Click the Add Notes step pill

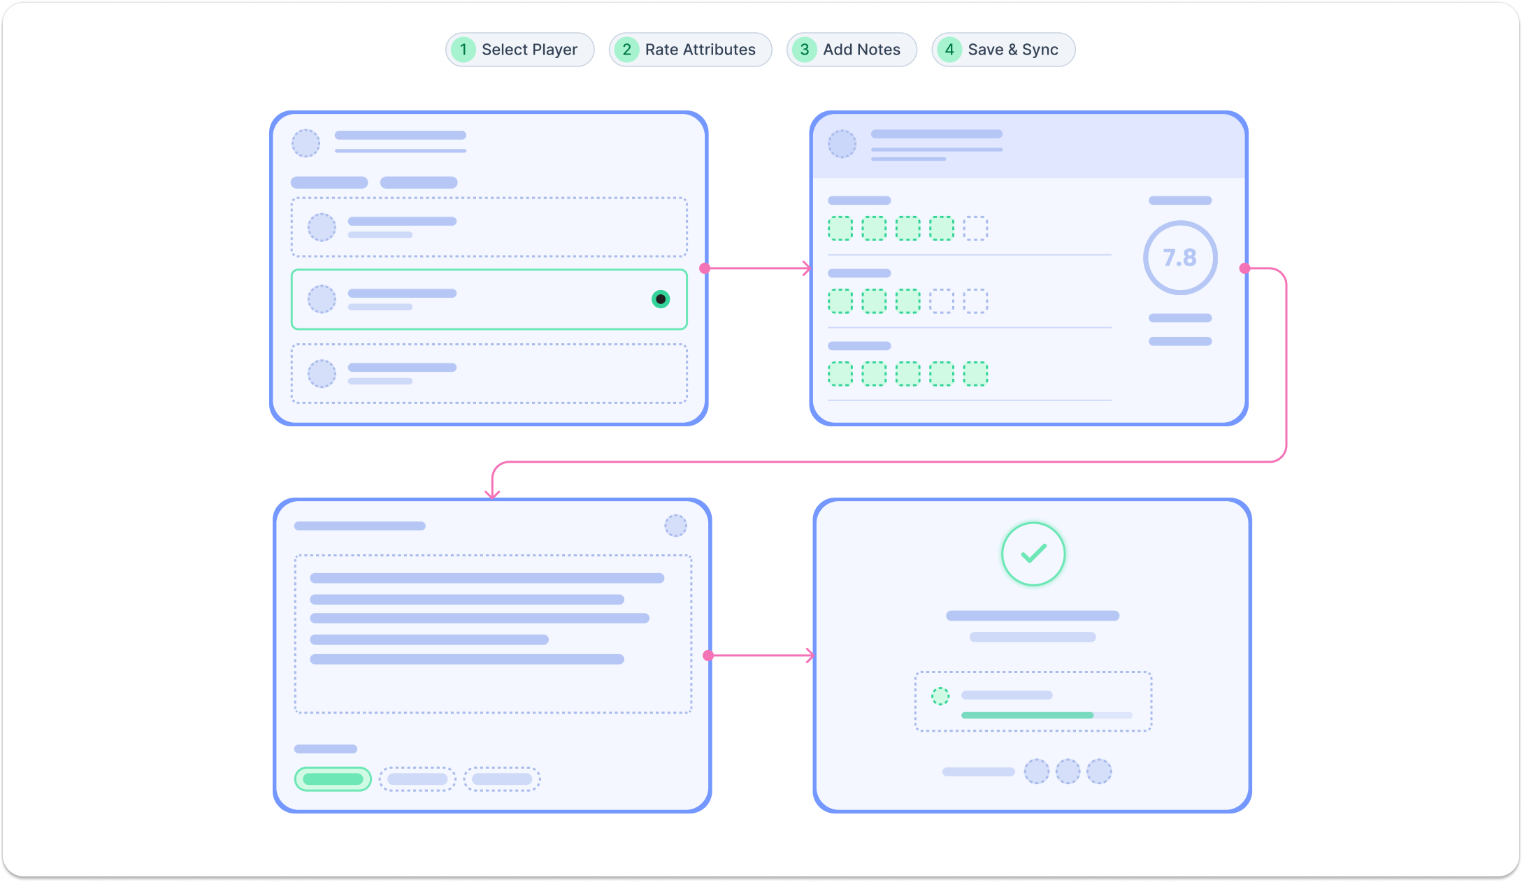pos(851,50)
